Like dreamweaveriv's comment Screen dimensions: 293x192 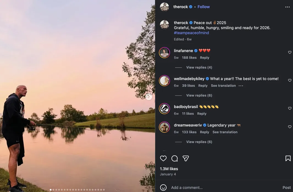289,127
